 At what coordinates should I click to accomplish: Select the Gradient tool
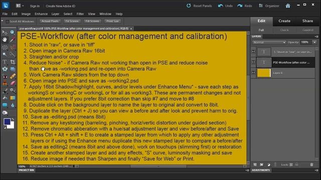pos(13,98)
